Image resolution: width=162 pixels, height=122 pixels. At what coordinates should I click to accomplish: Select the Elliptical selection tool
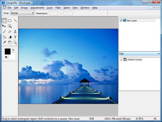click(10, 21)
